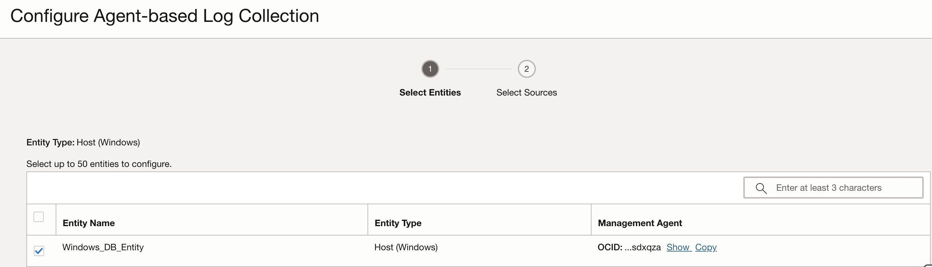
Task: Click the step 1 circle indicator
Action: click(x=430, y=69)
